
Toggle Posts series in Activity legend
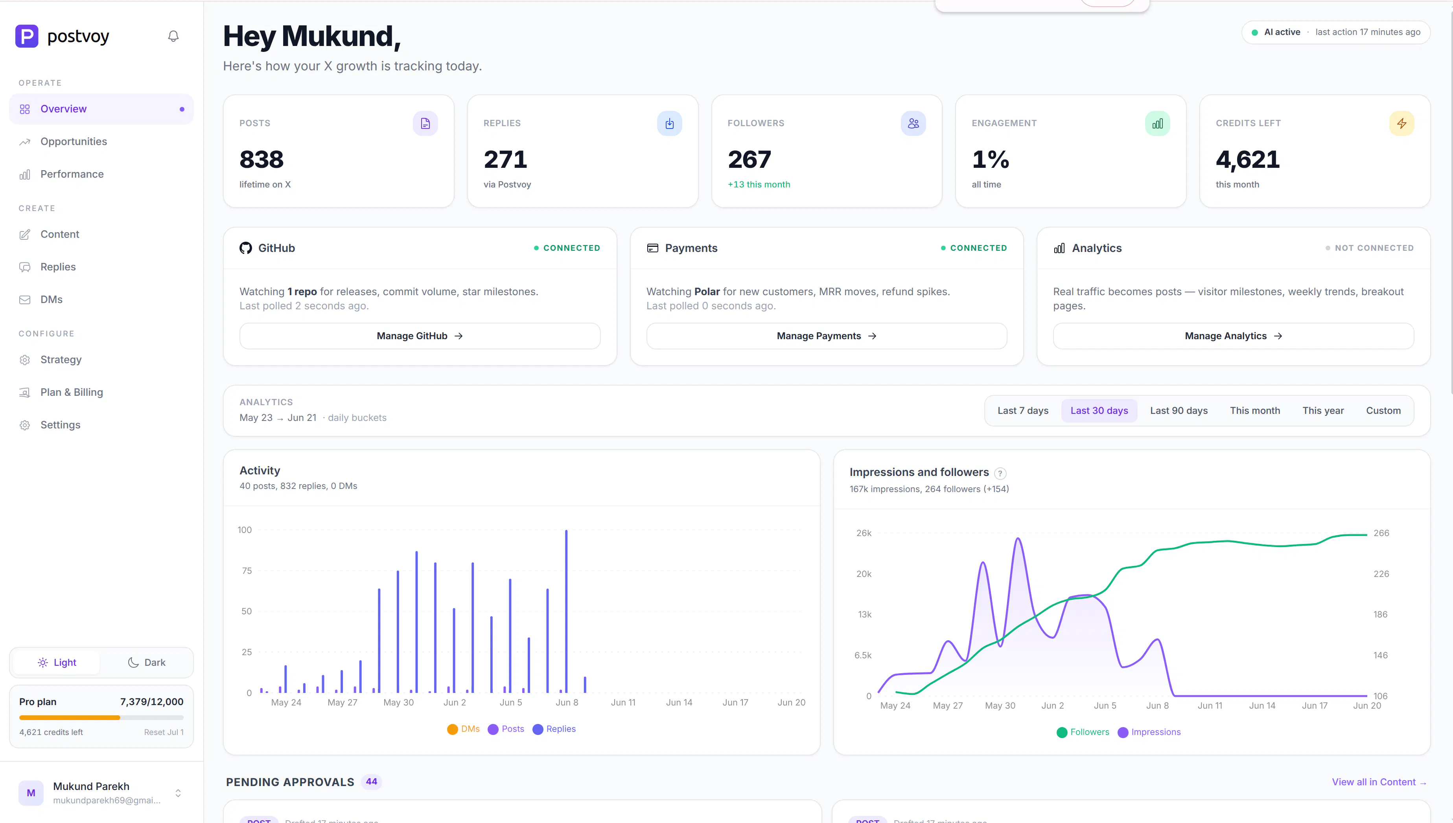pyautogui.click(x=506, y=729)
